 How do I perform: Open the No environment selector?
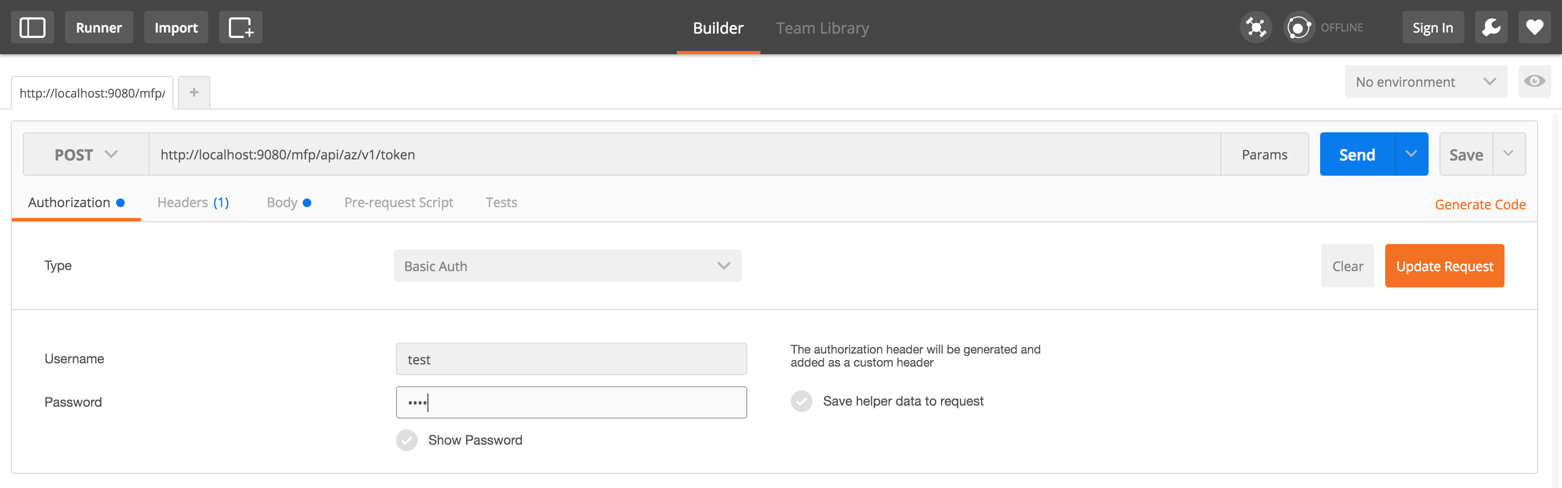[1425, 82]
